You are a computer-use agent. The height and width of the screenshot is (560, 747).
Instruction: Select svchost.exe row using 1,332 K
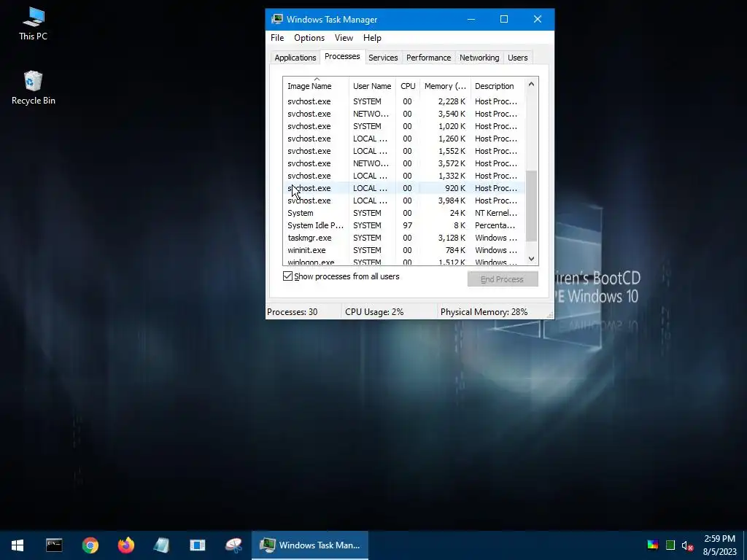point(404,176)
